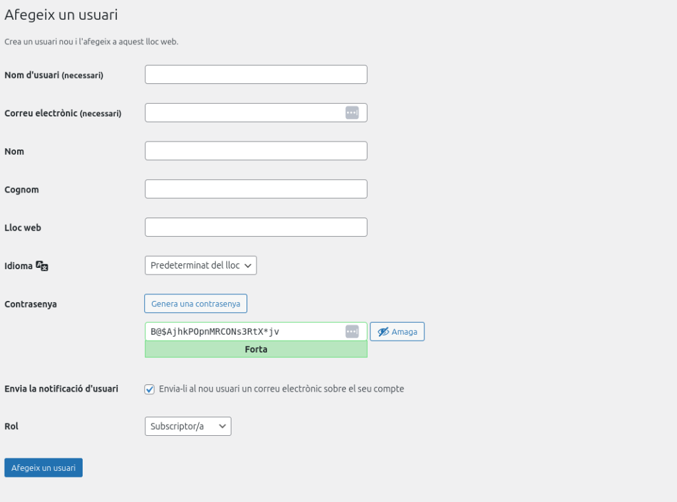Click the password manager icon in email field
The width and height of the screenshot is (677, 502).
point(352,113)
